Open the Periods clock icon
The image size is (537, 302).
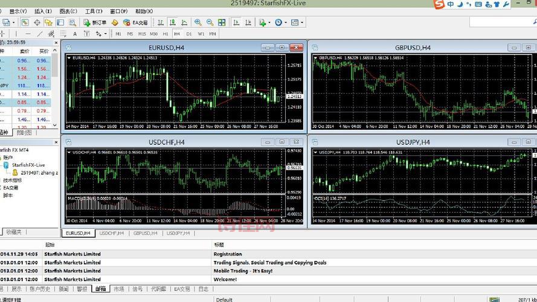pyautogui.click(x=278, y=22)
